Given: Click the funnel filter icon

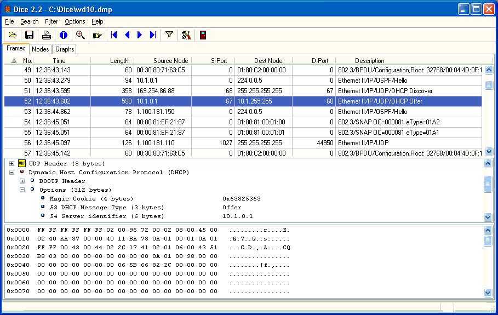Looking at the screenshot, I should 169,35.
